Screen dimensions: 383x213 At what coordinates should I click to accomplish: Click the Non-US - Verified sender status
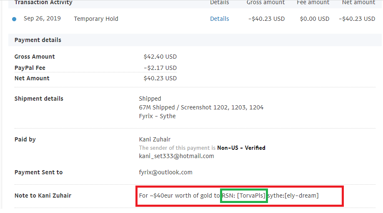(x=241, y=148)
